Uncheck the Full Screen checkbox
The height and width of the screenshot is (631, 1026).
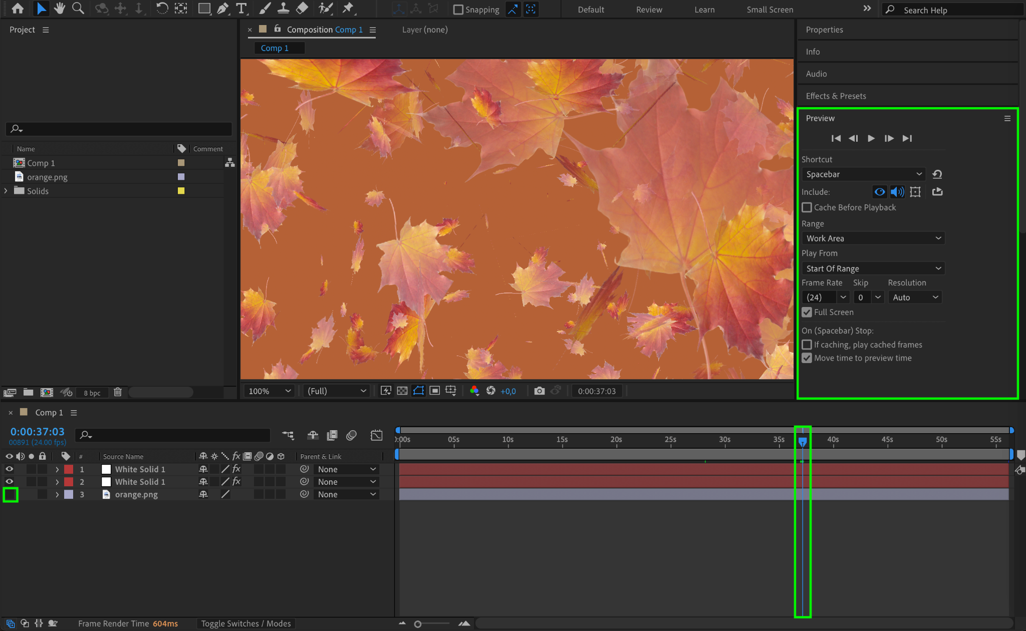click(807, 312)
